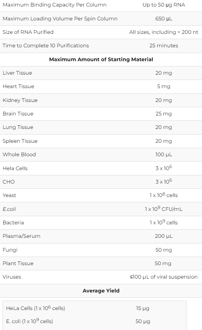Click the Yeast row cell count value
The width and height of the screenshot is (202, 330).
click(x=164, y=195)
